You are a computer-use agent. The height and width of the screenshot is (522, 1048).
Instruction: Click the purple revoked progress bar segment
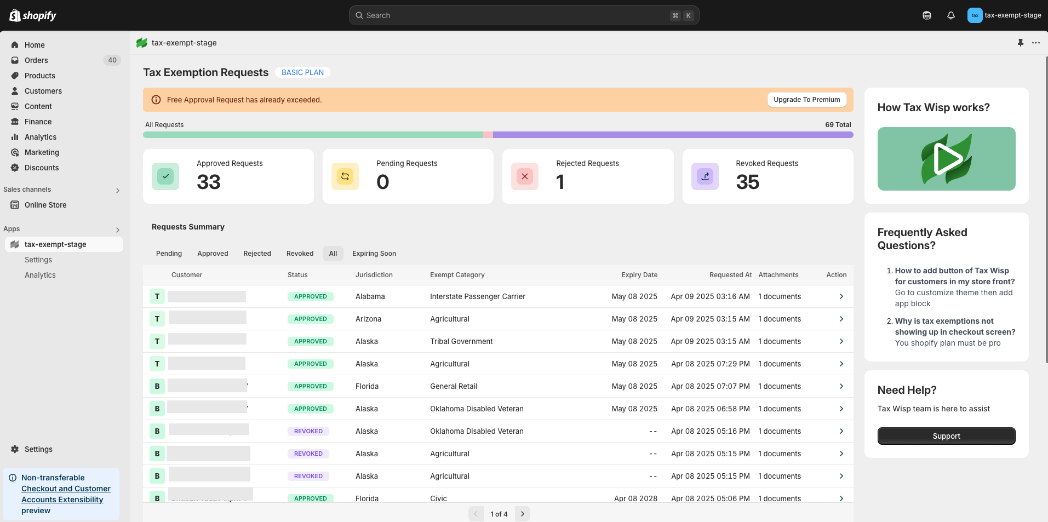tap(673, 135)
